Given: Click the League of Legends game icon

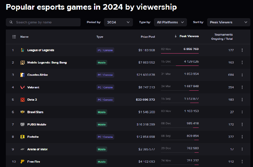Looking at the screenshot, I should 22,50.
